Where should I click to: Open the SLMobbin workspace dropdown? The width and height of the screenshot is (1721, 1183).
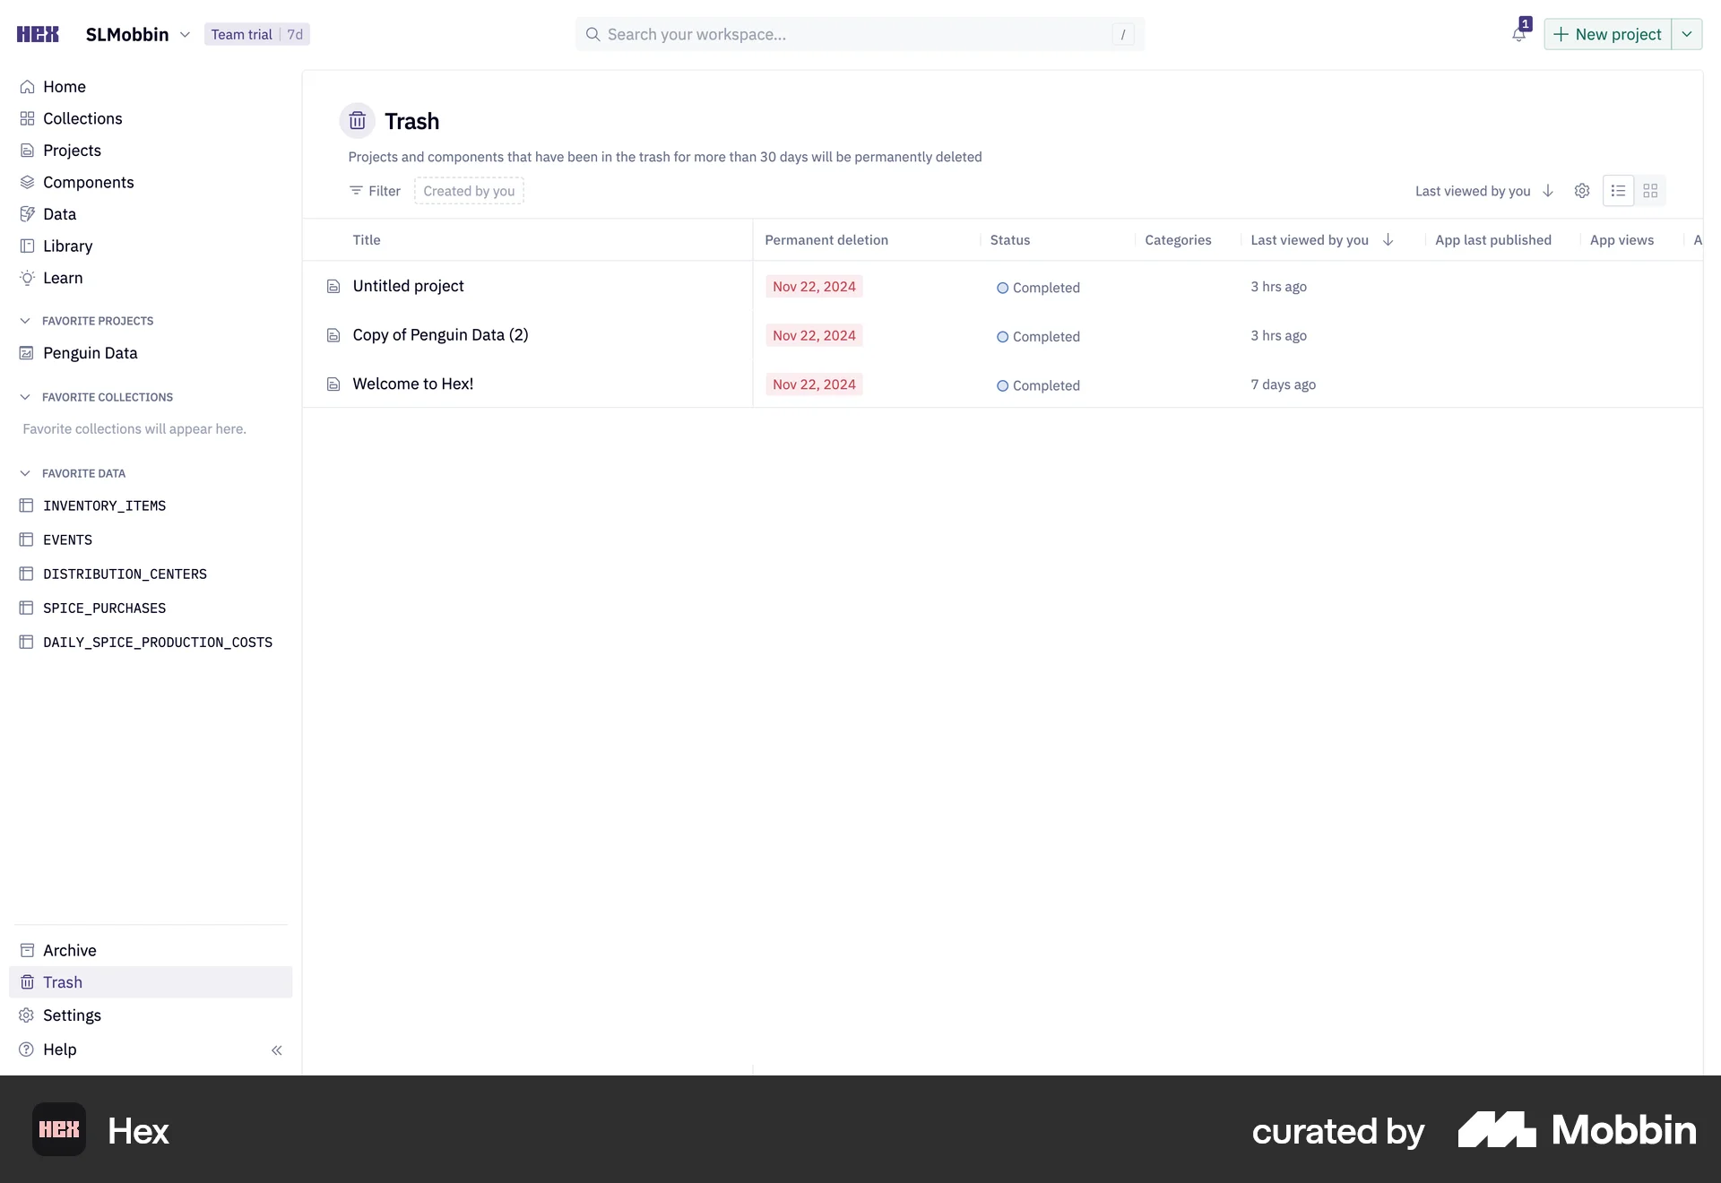(138, 34)
